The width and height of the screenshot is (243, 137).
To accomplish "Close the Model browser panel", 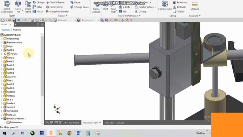I will pyautogui.click(x=10, y=24).
